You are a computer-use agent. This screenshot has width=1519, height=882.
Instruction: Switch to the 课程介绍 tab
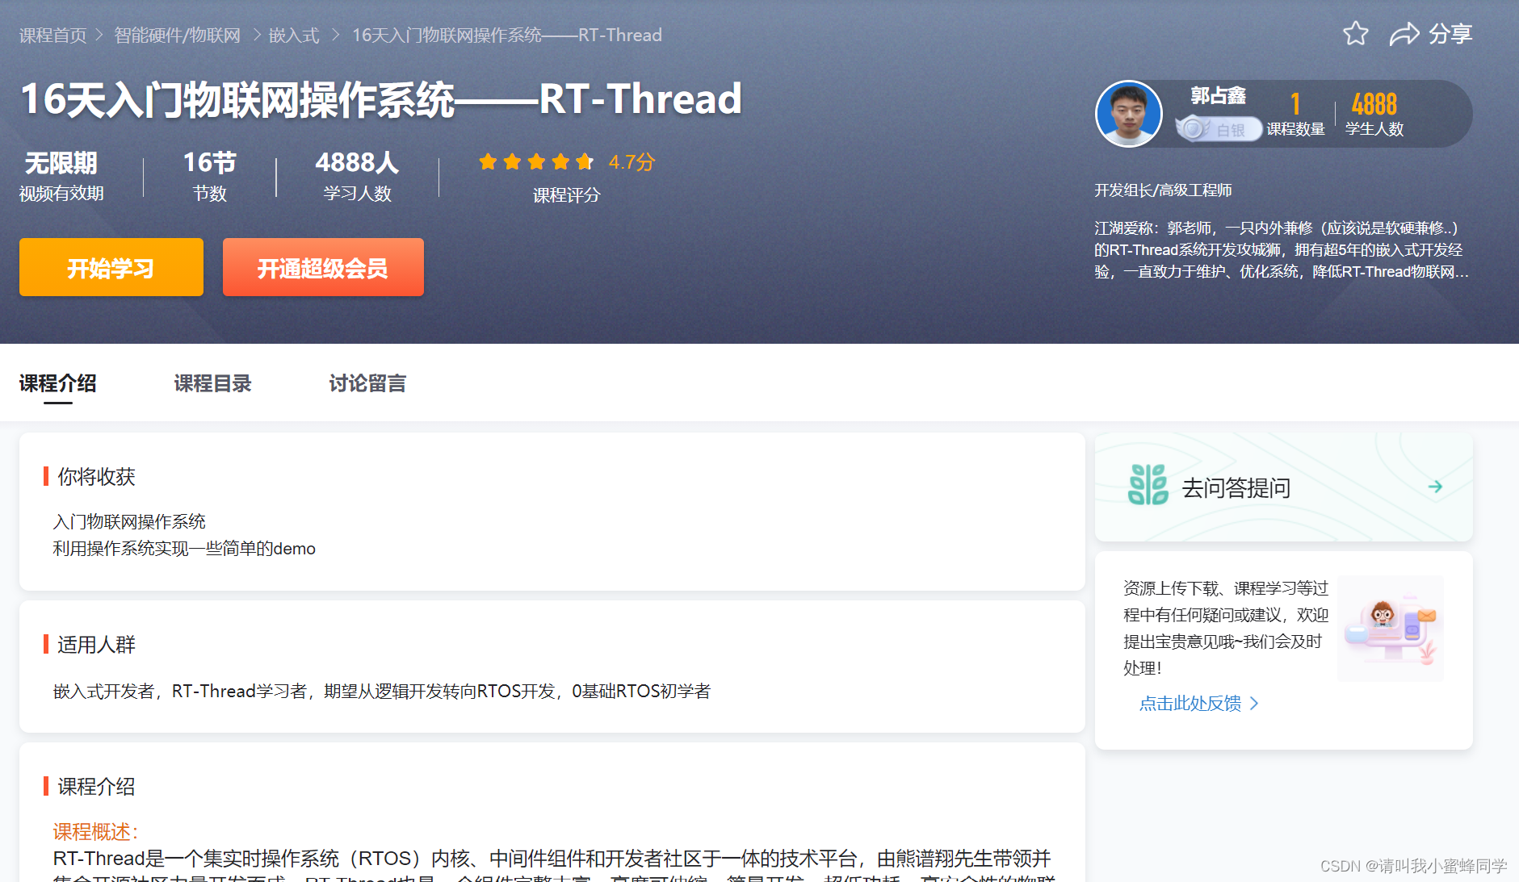coord(58,383)
